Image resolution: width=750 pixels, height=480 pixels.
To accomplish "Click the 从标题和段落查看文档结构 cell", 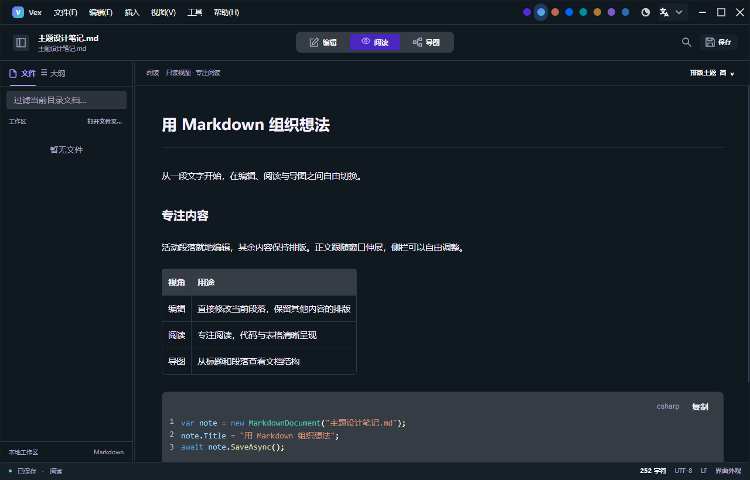I will 274,361.
